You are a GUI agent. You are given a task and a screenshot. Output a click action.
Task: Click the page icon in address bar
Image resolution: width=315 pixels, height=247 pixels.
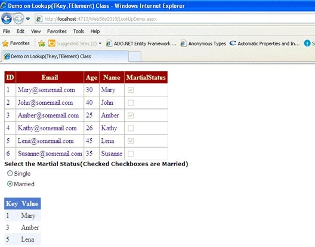coord(39,19)
